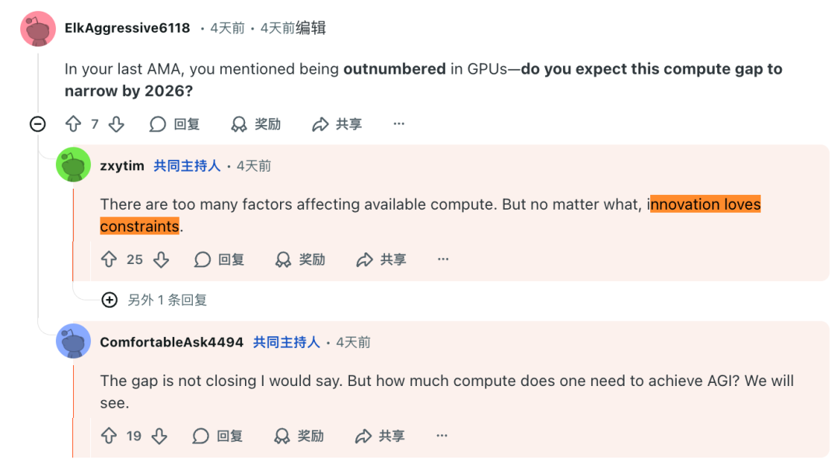
Task: Downvote ComfortableAsk4494's reply
Action: point(159,436)
